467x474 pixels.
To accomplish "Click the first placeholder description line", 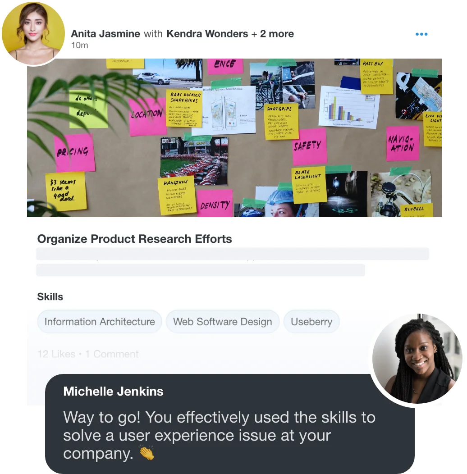I will tap(233, 254).
